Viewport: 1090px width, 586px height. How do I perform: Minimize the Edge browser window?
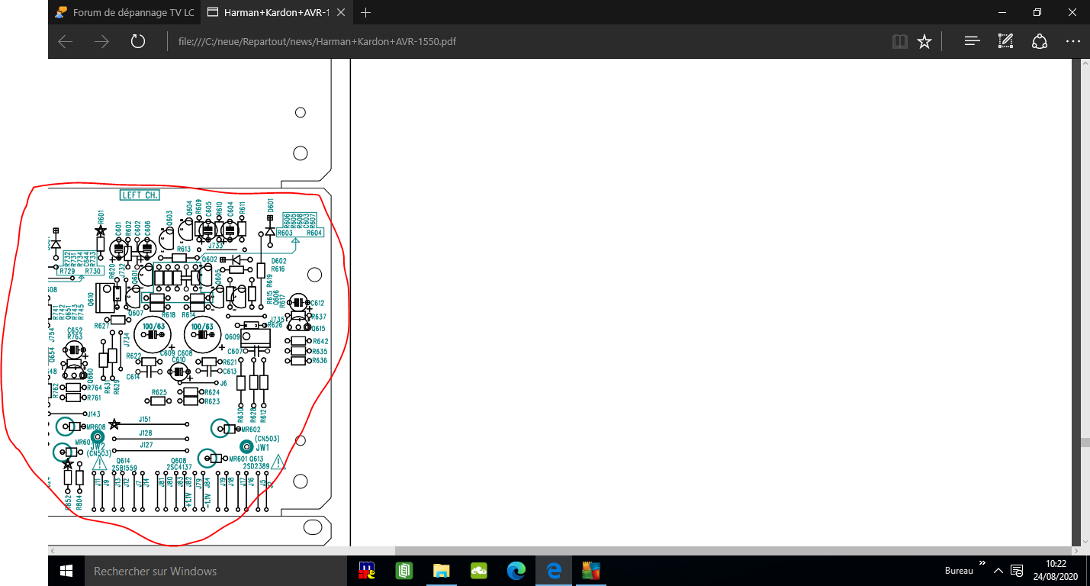pyautogui.click(x=1002, y=13)
